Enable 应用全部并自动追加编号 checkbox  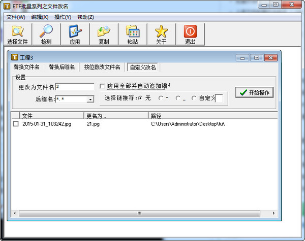(x=103, y=86)
